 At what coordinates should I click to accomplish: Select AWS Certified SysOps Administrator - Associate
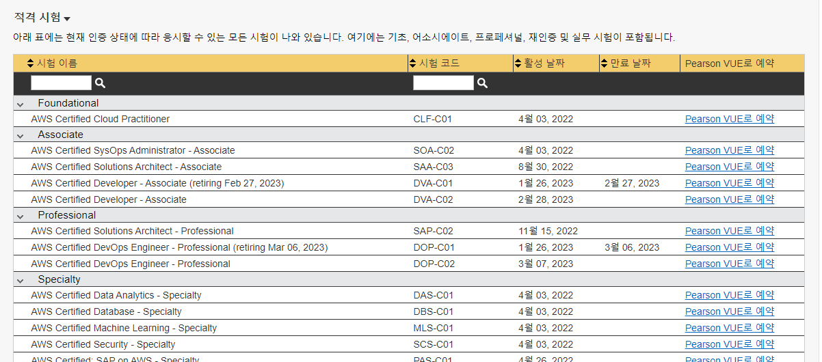133,150
